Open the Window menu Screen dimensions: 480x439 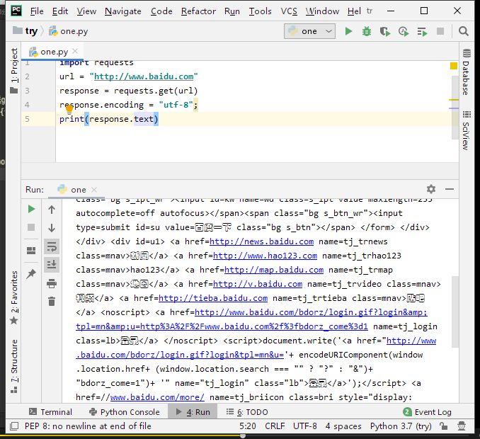point(322,11)
